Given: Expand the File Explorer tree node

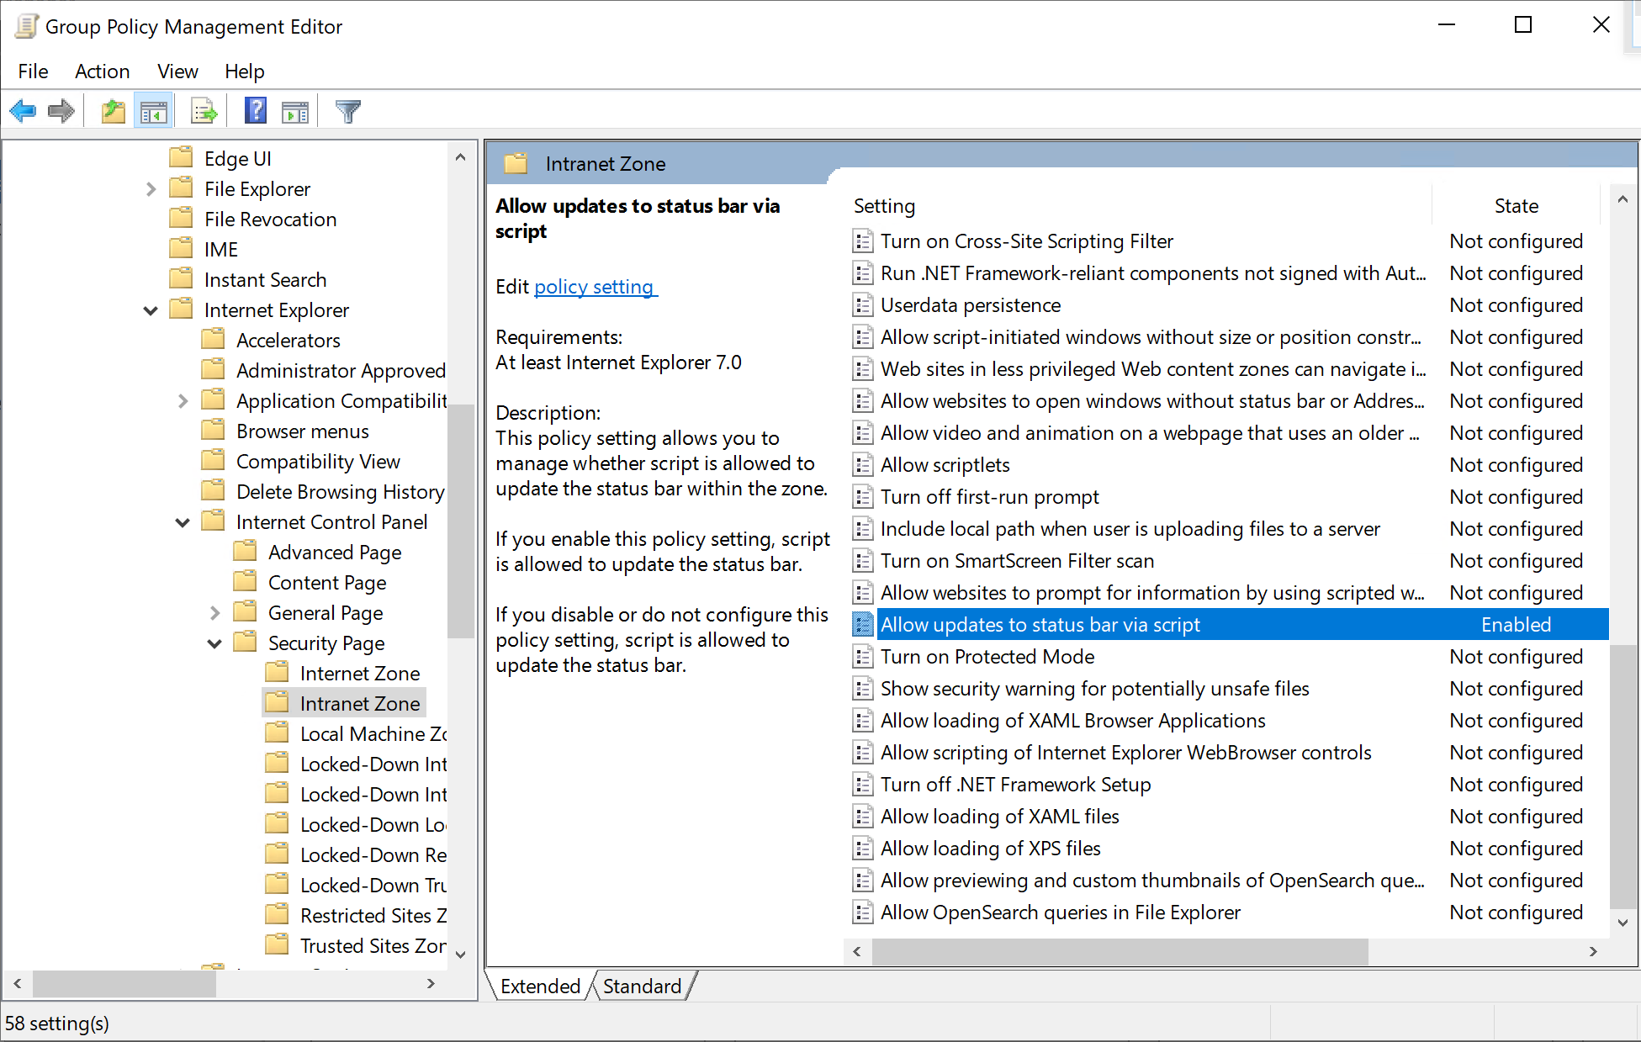Looking at the screenshot, I should [x=151, y=189].
